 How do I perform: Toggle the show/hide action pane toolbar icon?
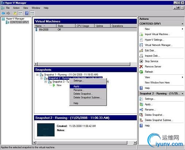(32, 13)
